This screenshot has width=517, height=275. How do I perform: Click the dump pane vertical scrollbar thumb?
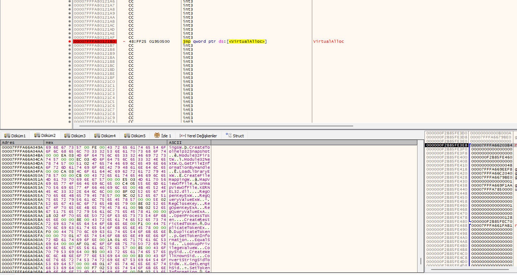(421, 261)
